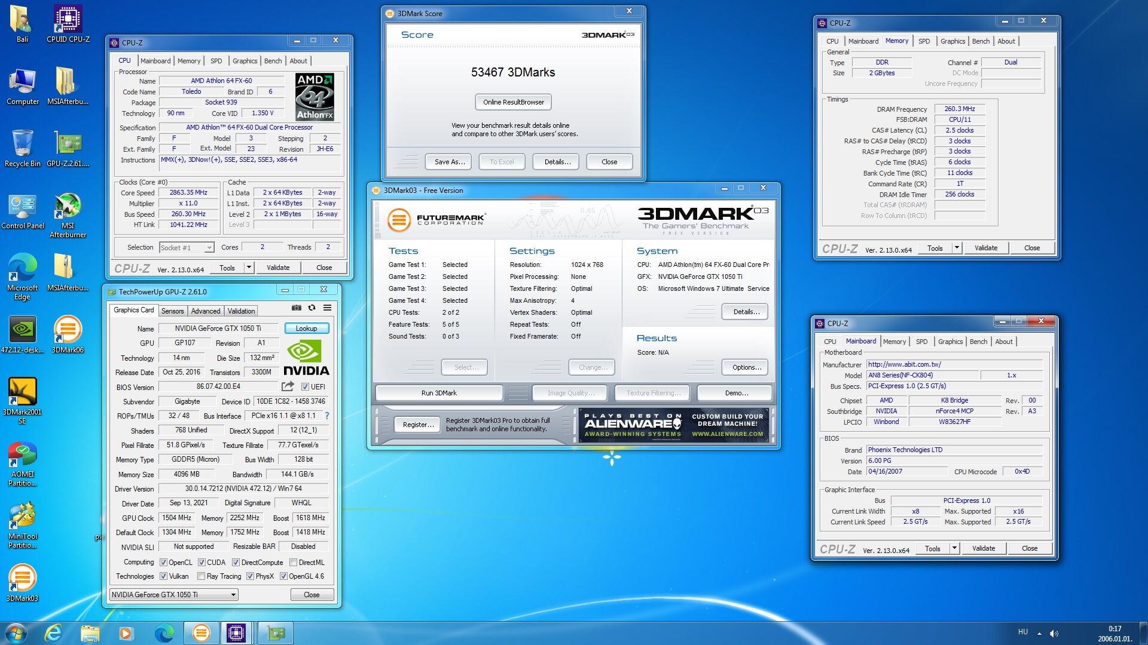The image size is (1148, 645).
Task: Click the HU language indicator
Action: click(x=1022, y=632)
